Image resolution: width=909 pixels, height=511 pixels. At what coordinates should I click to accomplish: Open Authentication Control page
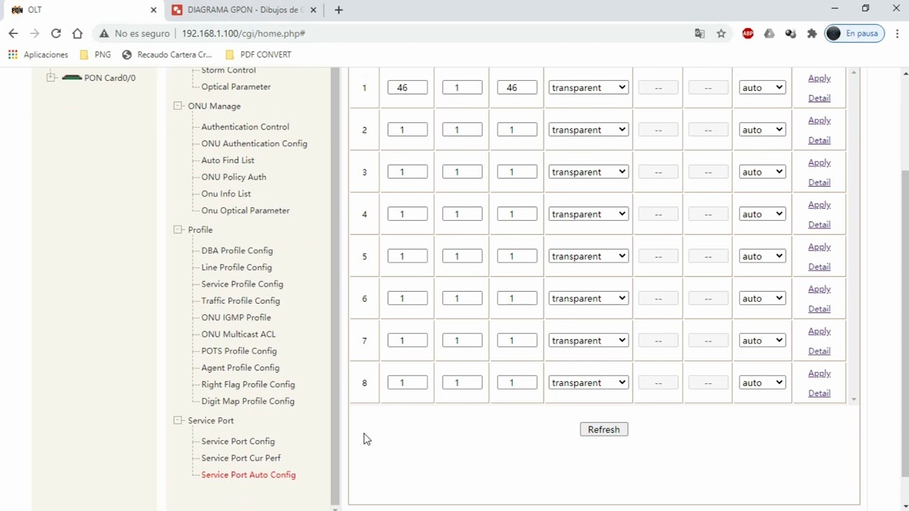coord(245,126)
